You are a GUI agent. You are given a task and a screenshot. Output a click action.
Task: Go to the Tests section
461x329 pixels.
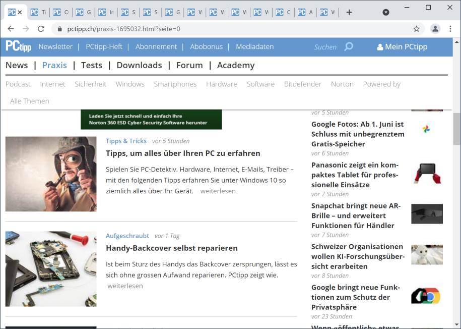pyautogui.click(x=92, y=65)
